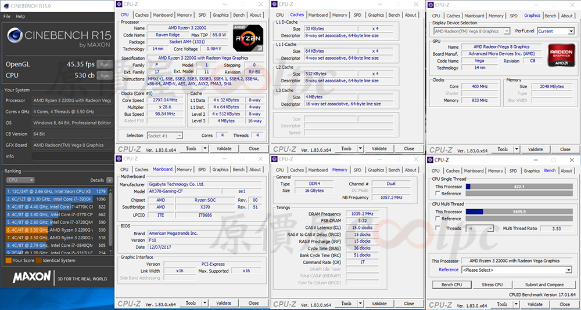The width and height of the screenshot is (581, 310).
Task: Open the Tools dropdown arrow in the Memory window
Action: (x=361, y=303)
